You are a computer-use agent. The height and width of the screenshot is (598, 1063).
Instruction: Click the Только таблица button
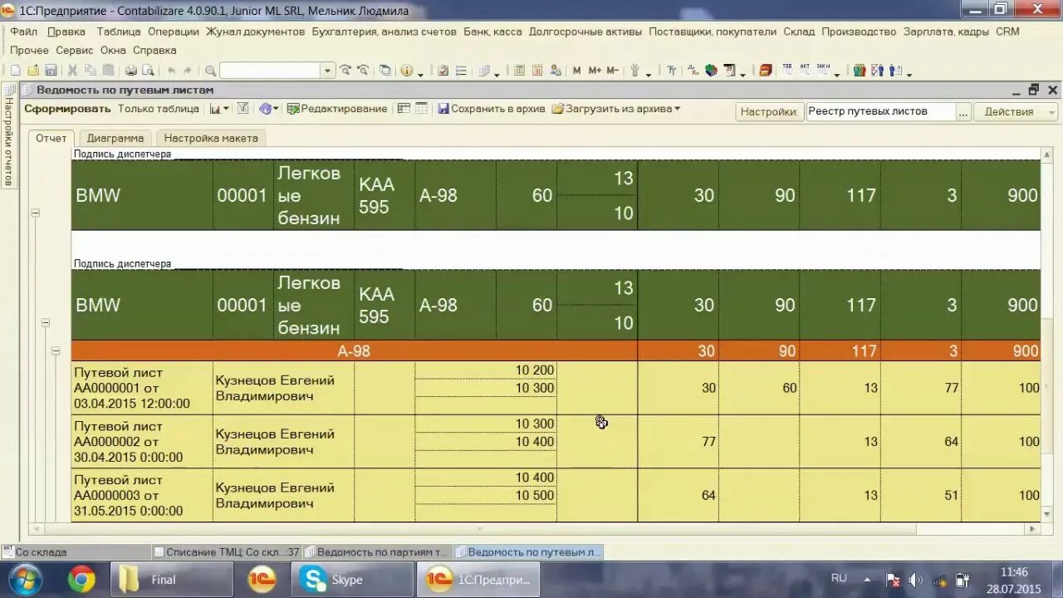point(159,109)
